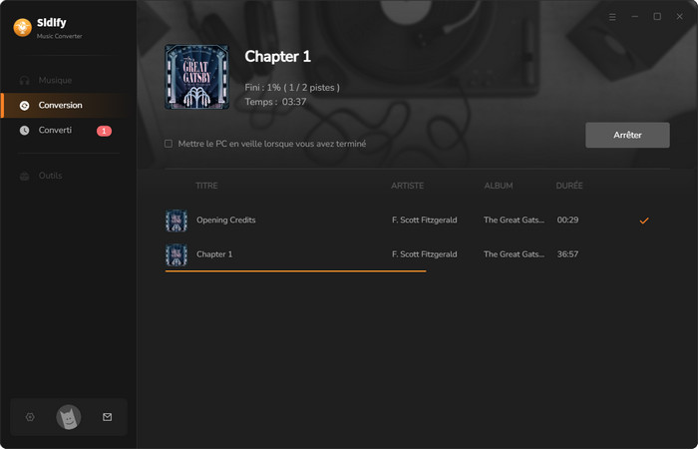Click the Sidify orange logo icon
Viewport: 698px width, 449px height.
tap(23, 28)
